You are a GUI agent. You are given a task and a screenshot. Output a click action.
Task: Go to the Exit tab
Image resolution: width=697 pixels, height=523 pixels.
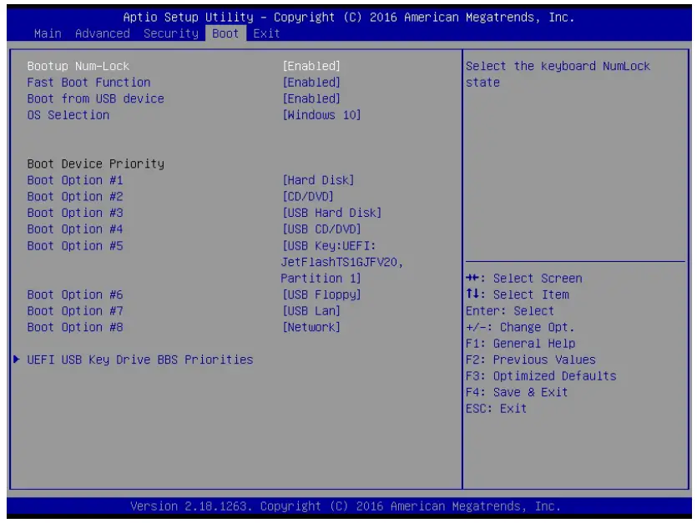click(x=266, y=33)
